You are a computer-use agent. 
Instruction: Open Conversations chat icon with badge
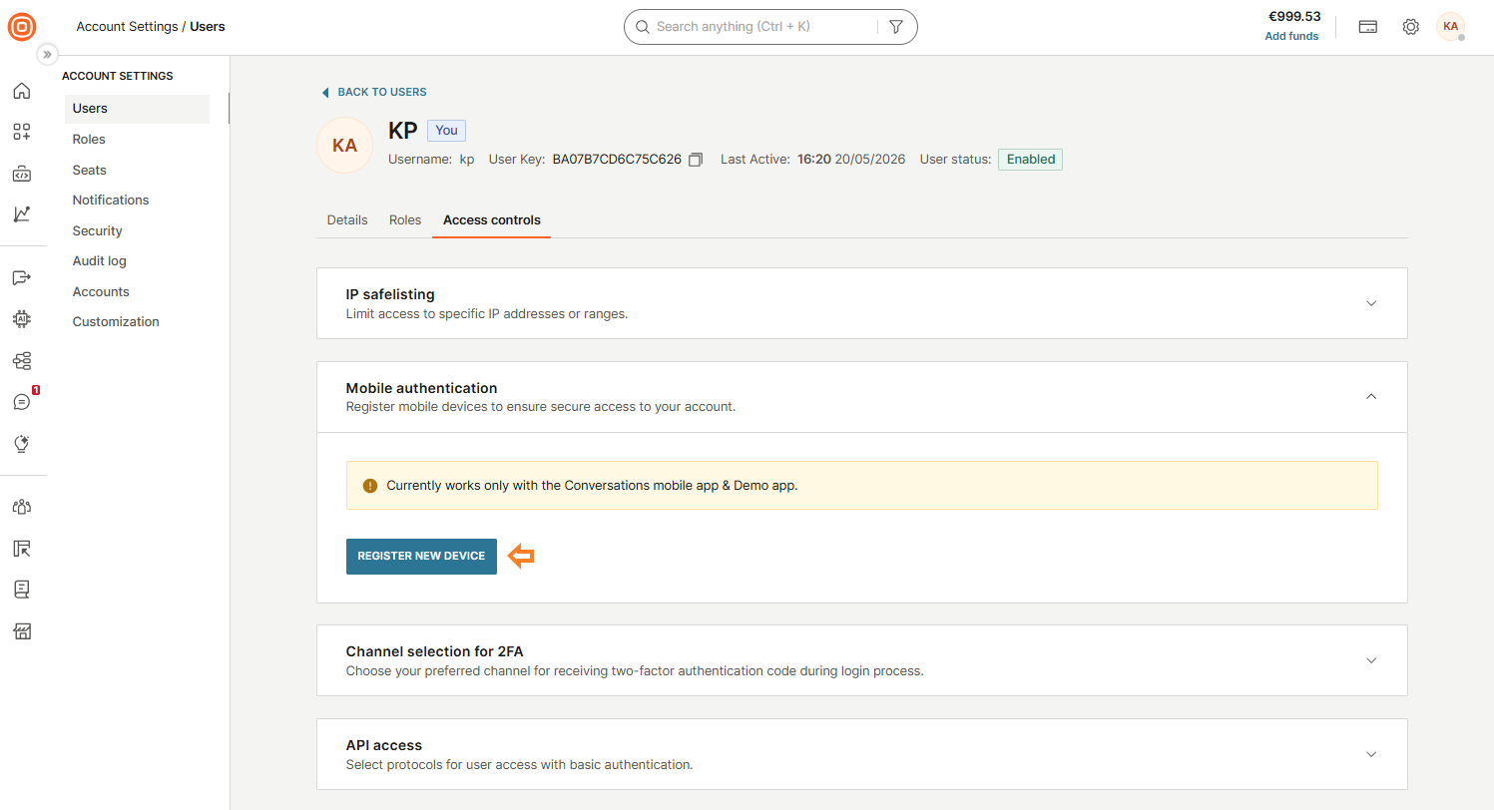[x=22, y=401]
